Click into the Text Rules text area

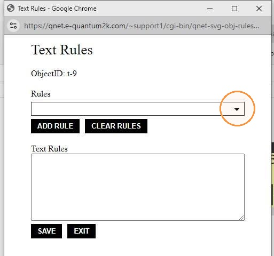[138, 187]
